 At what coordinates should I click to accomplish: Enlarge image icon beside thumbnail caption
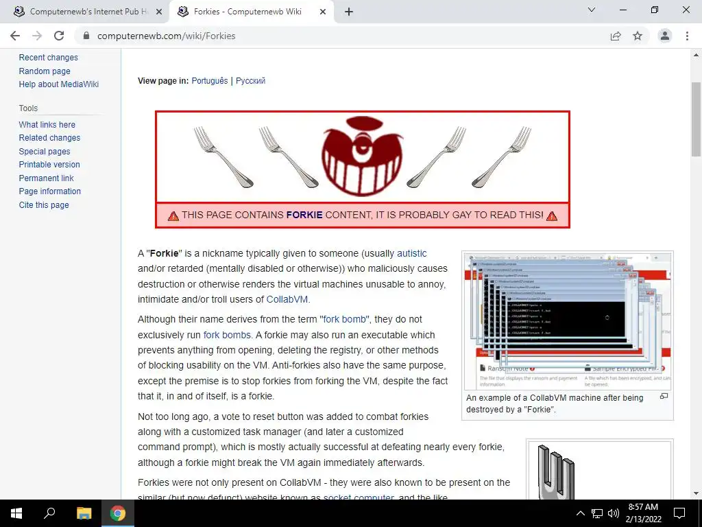click(664, 396)
